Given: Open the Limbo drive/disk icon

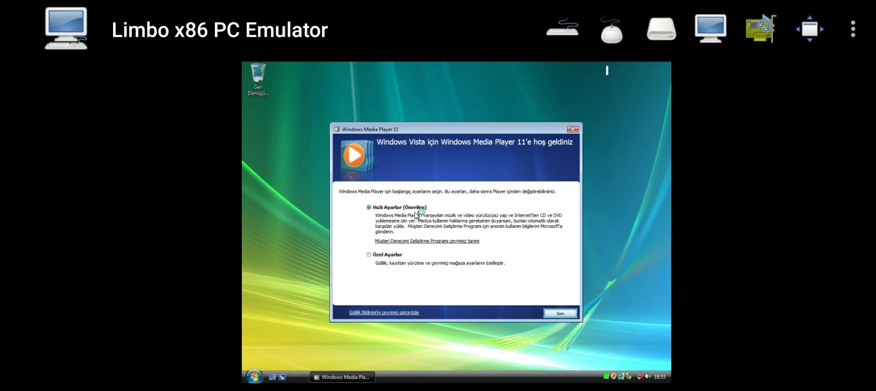Looking at the screenshot, I should coord(661,29).
